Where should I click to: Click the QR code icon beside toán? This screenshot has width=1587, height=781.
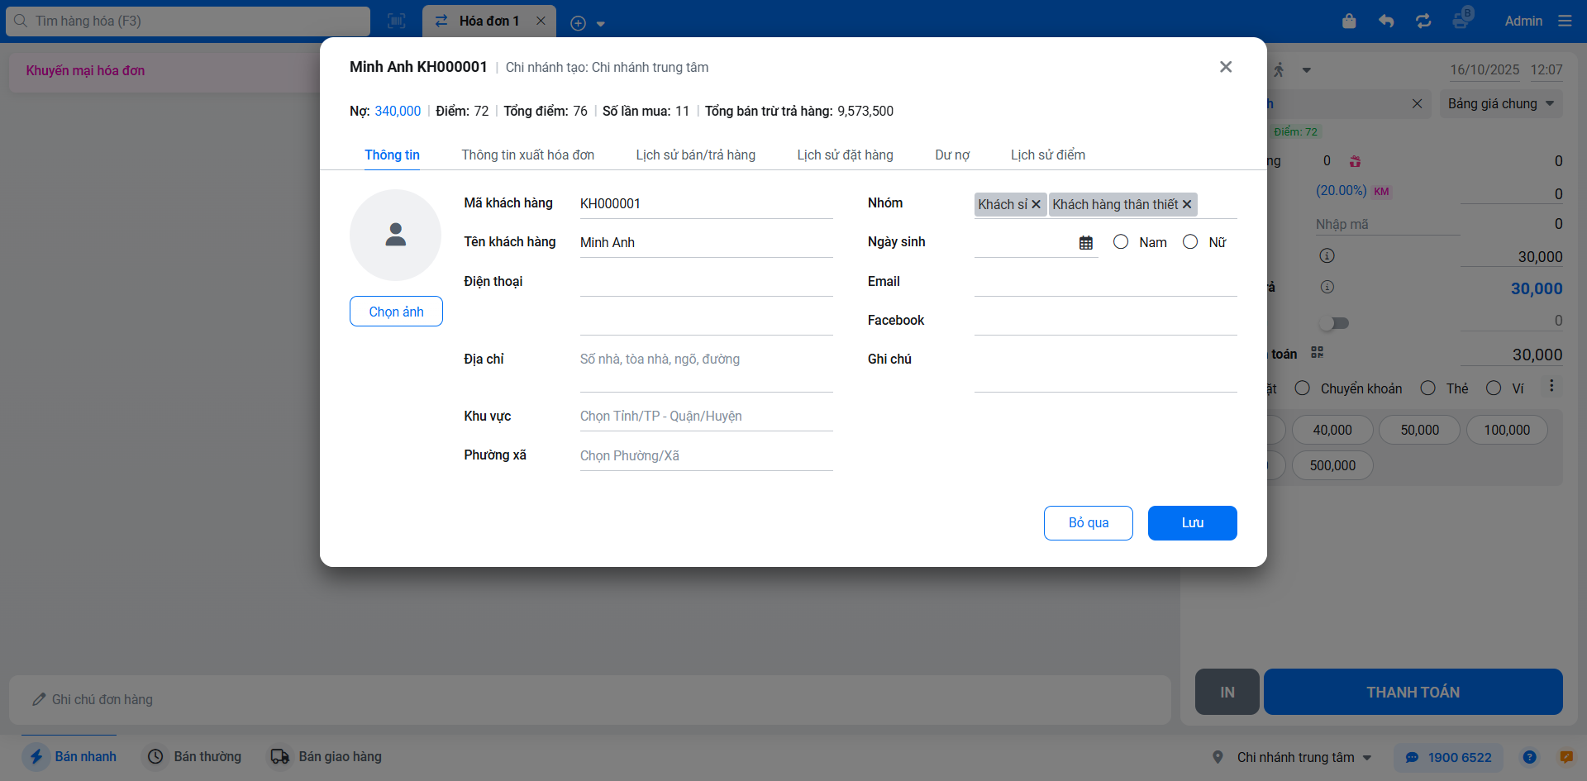[x=1318, y=353]
